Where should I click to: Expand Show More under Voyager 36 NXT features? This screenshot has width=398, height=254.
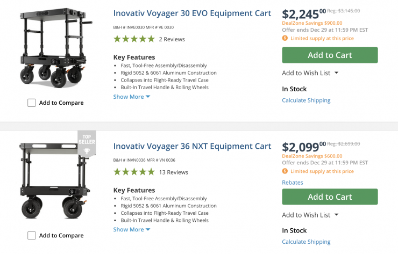(x=132, y=229)
